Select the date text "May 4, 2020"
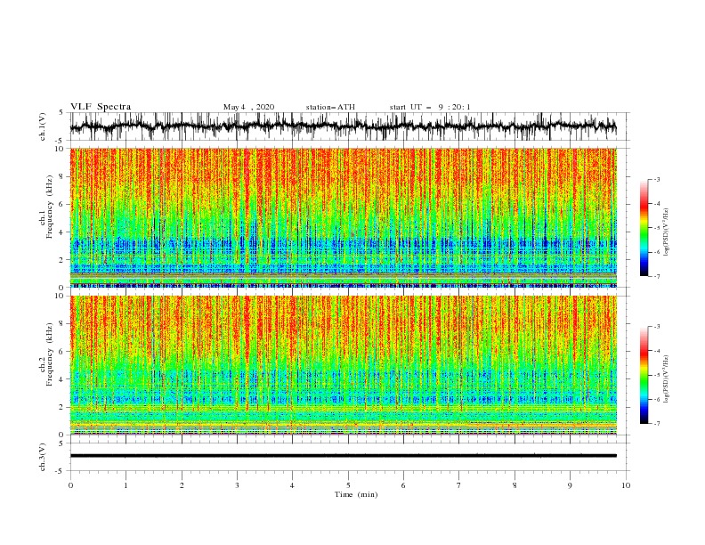The height and width of the screenshot is (545, 705). [248, 107]
